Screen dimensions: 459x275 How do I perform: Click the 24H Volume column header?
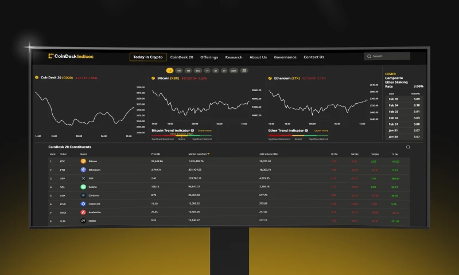(x=269, y=154)
